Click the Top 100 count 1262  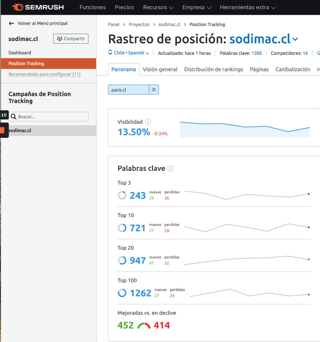click(141, 293)
